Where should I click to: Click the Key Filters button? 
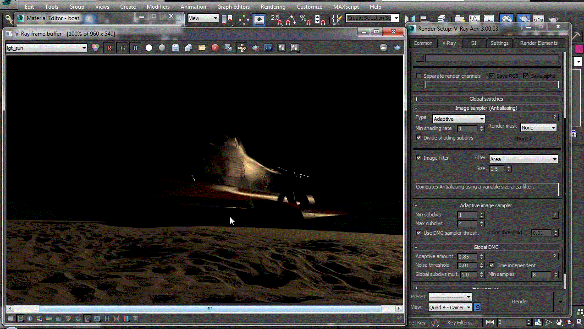pos(462,323)
